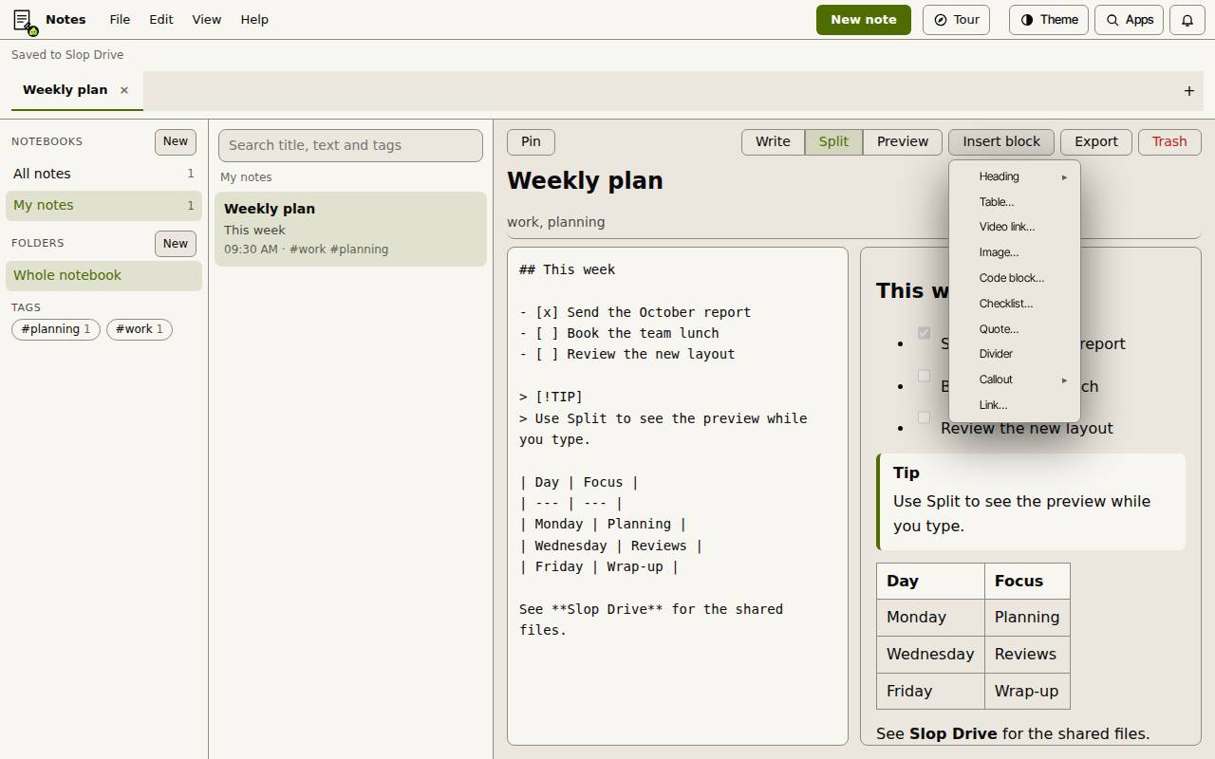Open the File menu
Image resolution: width=1215 pixels, height=759 pixels.
(120, 20)
